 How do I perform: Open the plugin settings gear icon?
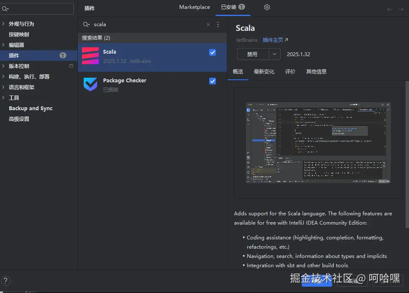pyautogui.click(x=267, y=7)
